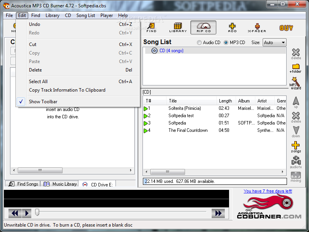Sort tracks by T# column header

pyautogui.click(x=155, y=101)
